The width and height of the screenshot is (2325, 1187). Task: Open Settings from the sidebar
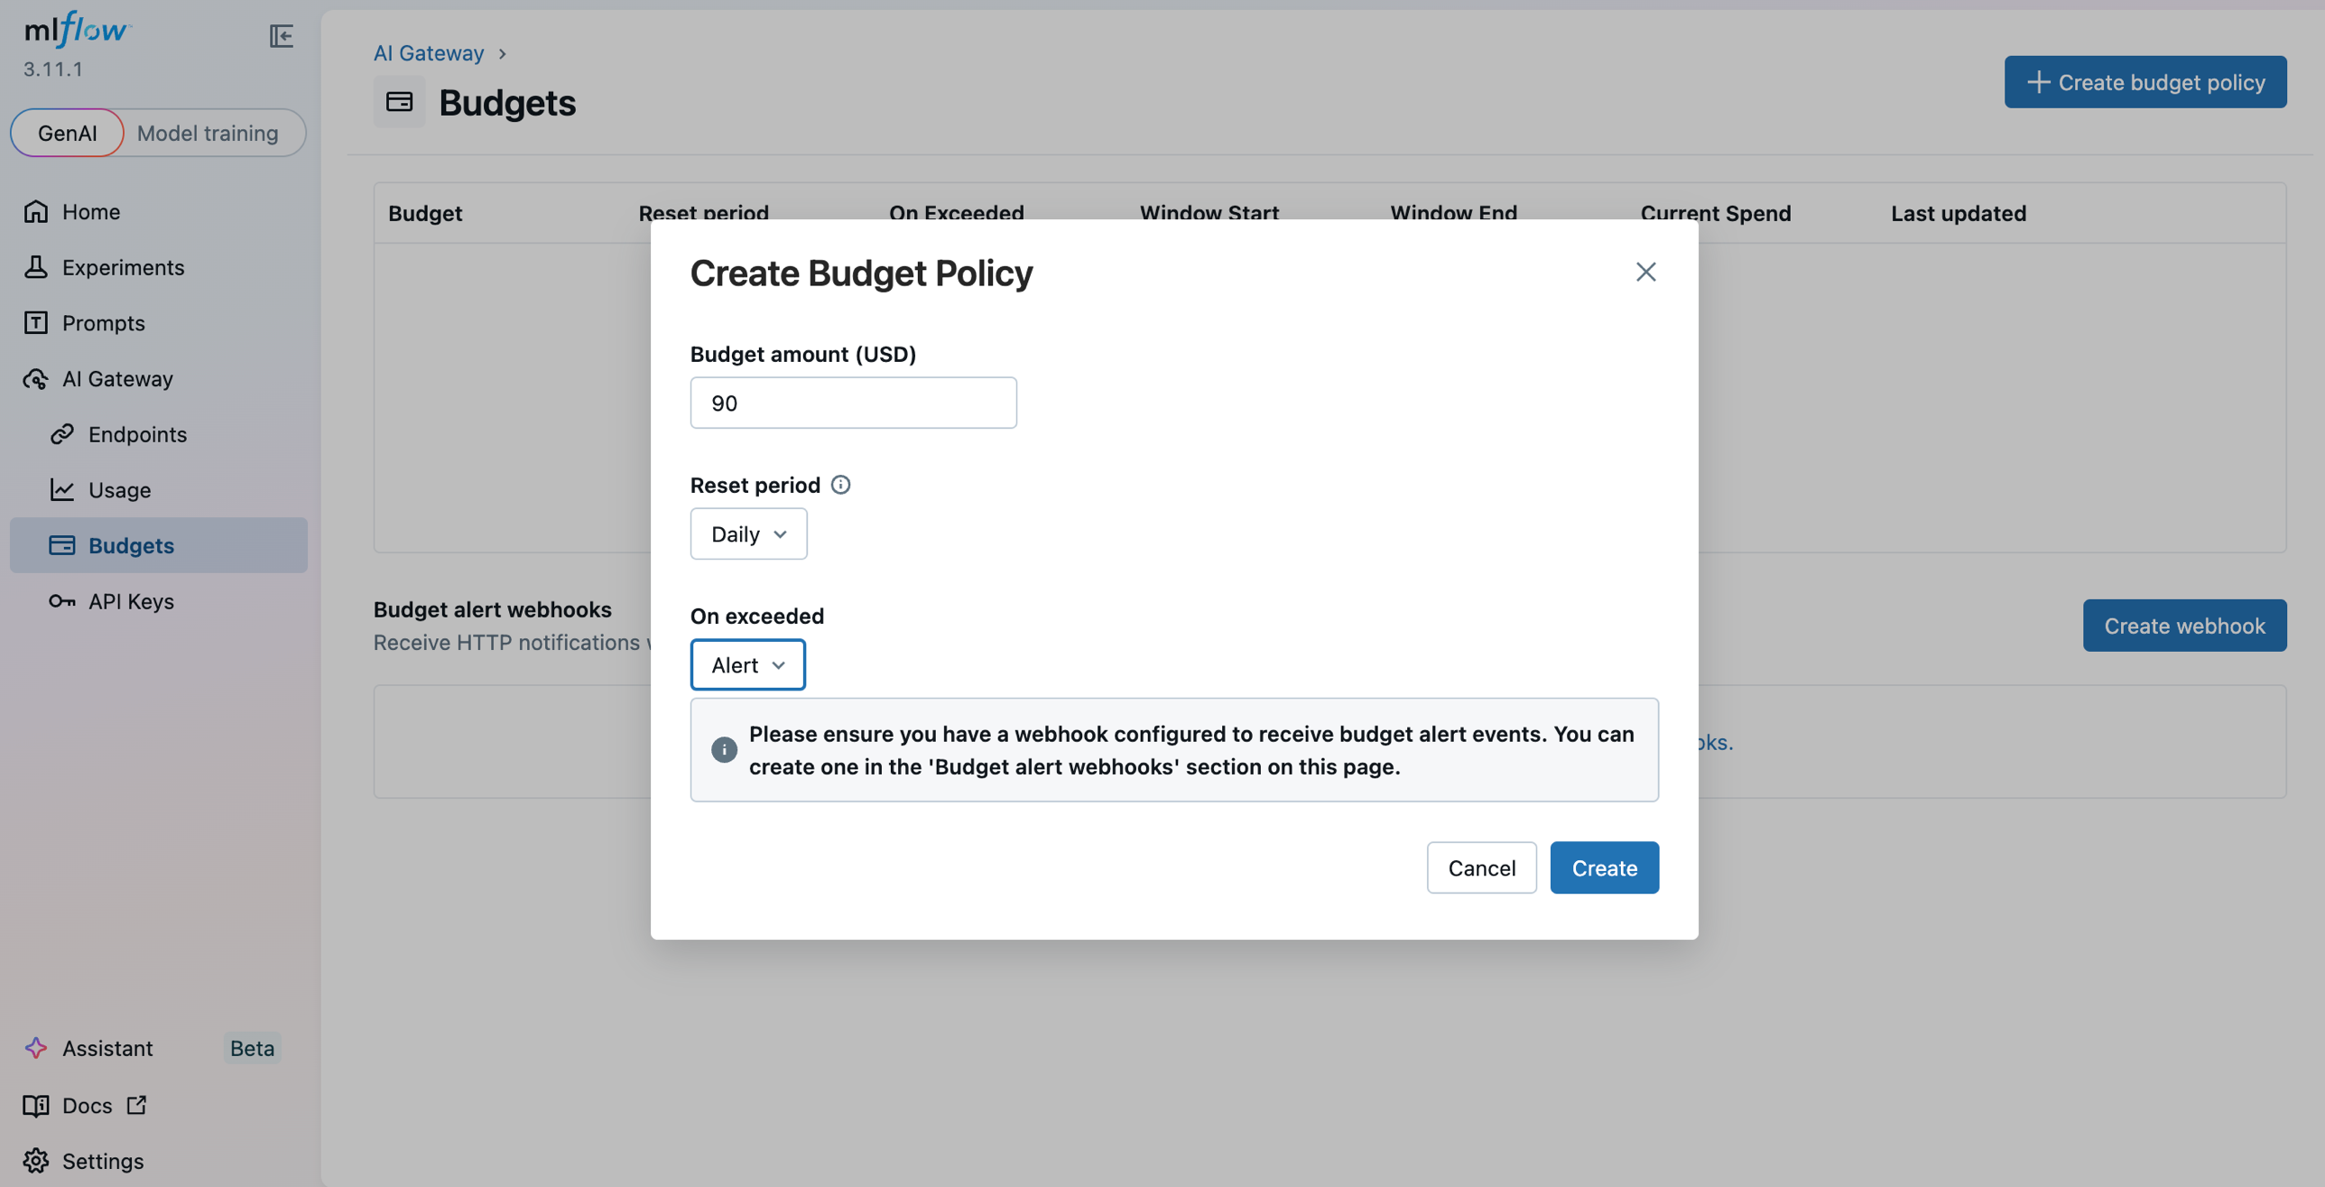(x=102, y=1161)
